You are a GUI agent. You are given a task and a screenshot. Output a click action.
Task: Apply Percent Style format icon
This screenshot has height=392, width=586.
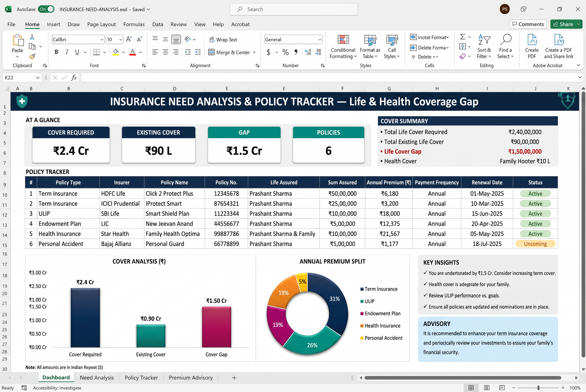pyautogui.click(x=286, y=52)
